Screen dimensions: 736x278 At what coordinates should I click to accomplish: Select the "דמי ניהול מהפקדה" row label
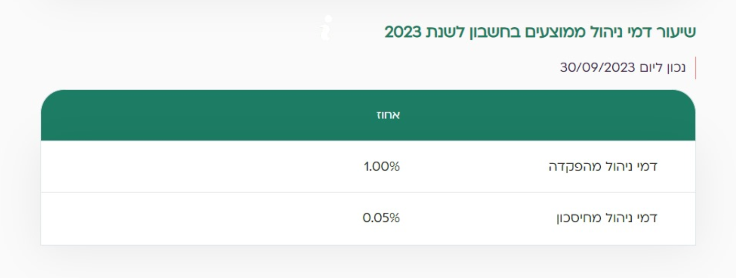[x=603, y=166]
